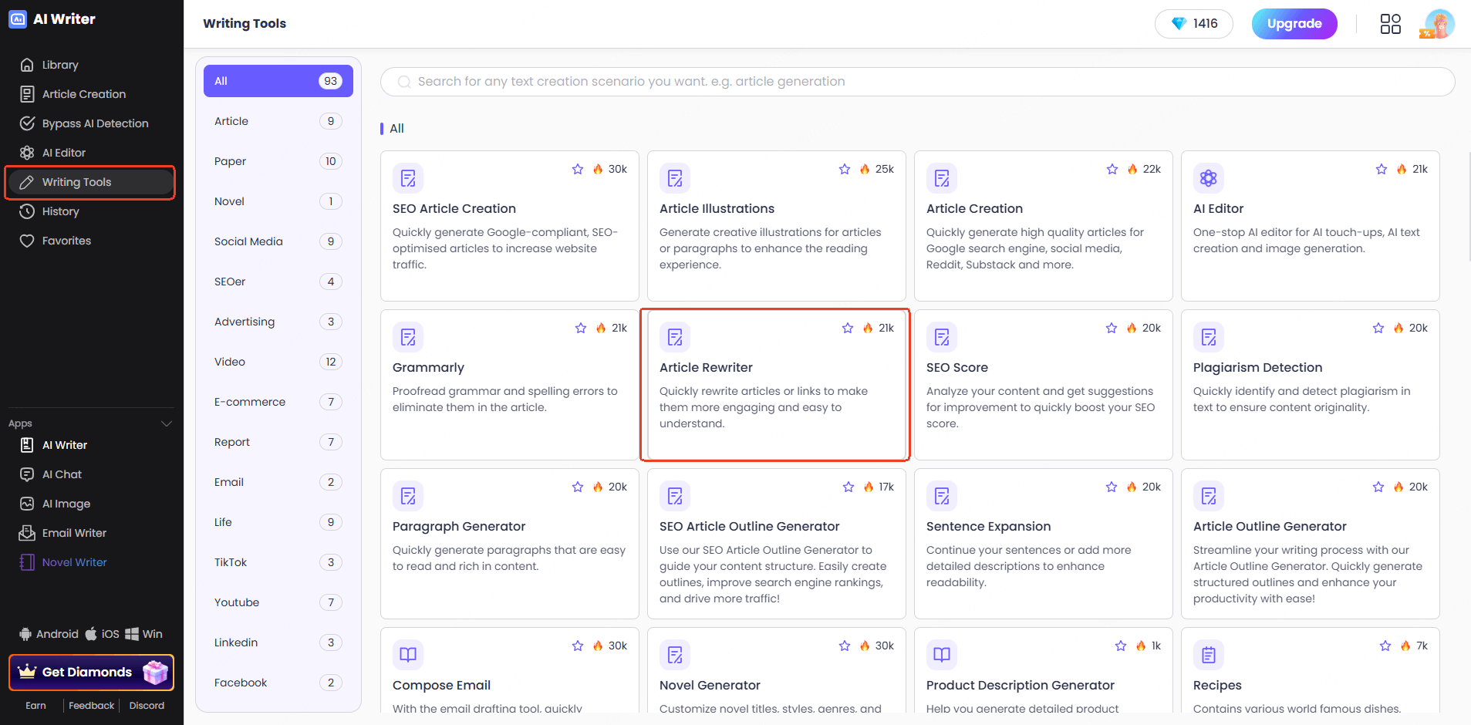Select the Paper category
The image size is (1471, 725).
click(278, 161)
